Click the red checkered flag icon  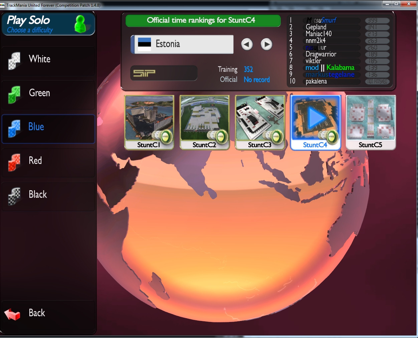tap(14, 162)
